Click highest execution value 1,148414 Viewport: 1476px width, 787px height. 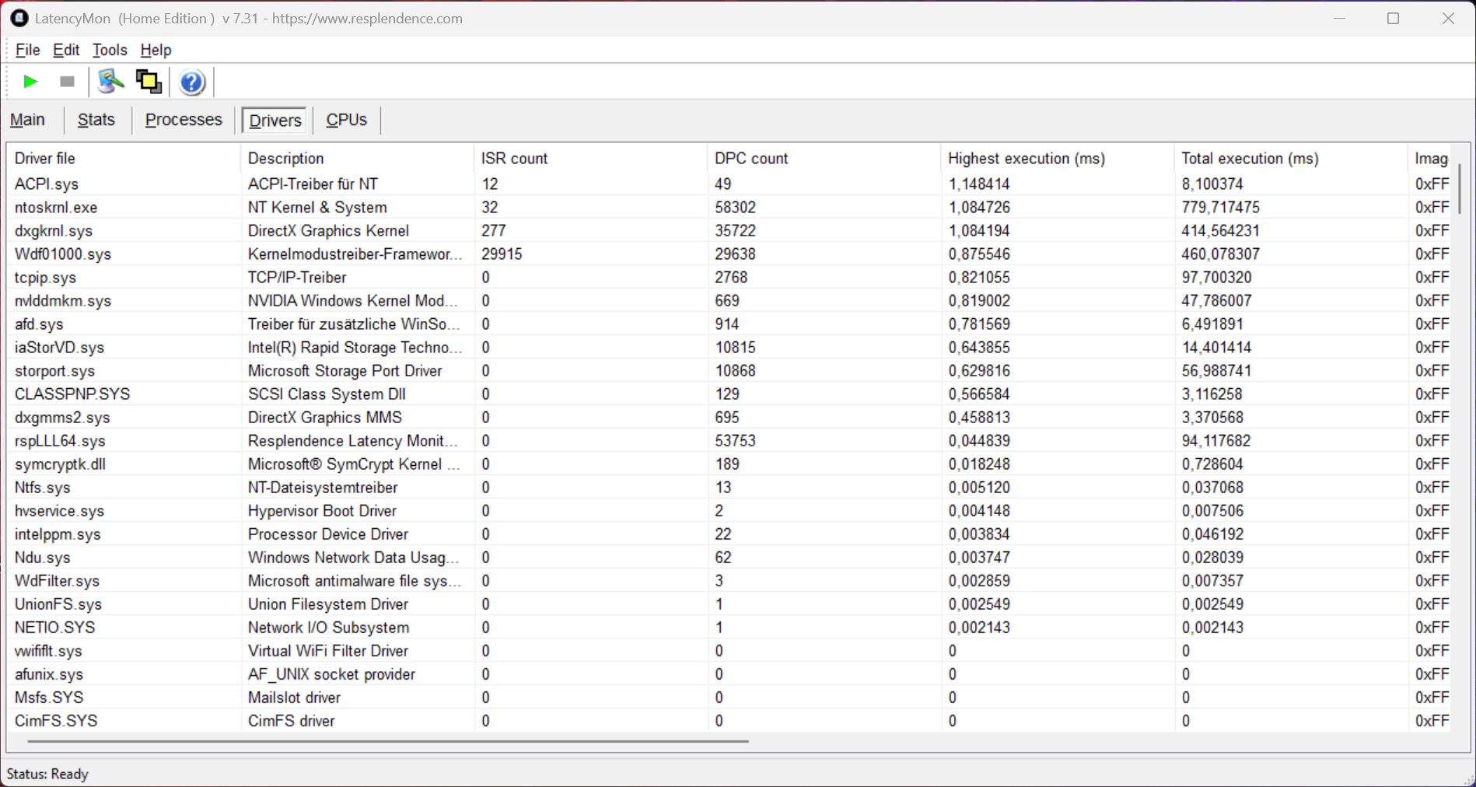tap(979, 184)
